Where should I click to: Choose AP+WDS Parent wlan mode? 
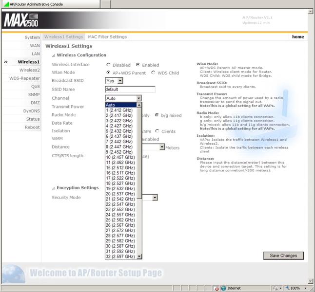[x=108, y=73]
